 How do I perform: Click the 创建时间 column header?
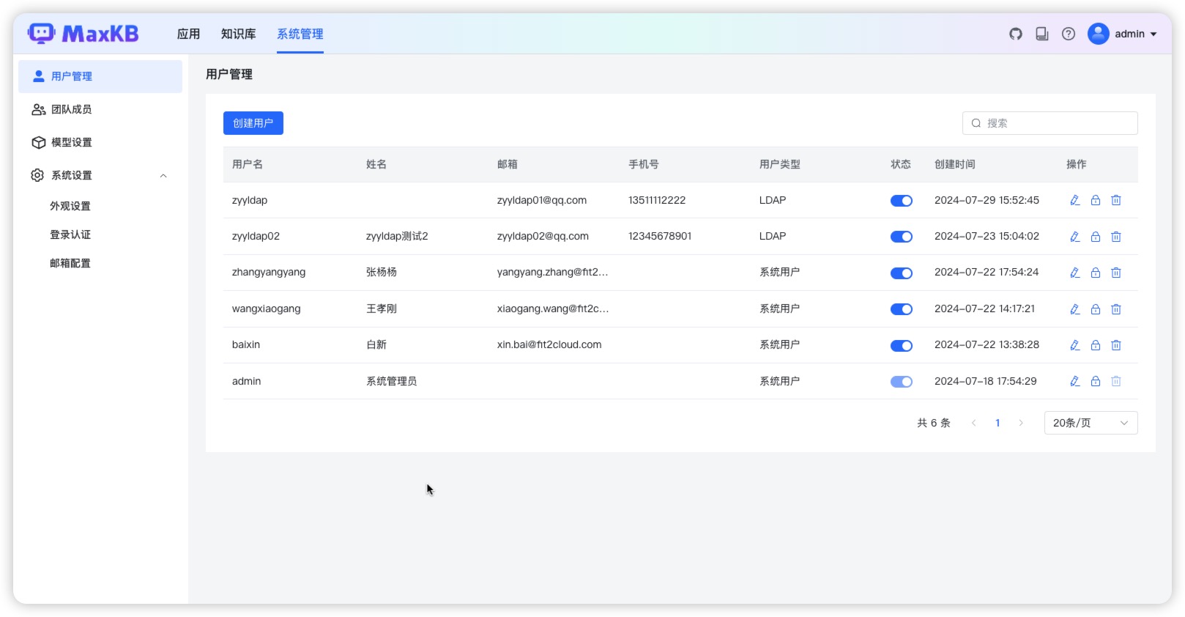point(955,164)
